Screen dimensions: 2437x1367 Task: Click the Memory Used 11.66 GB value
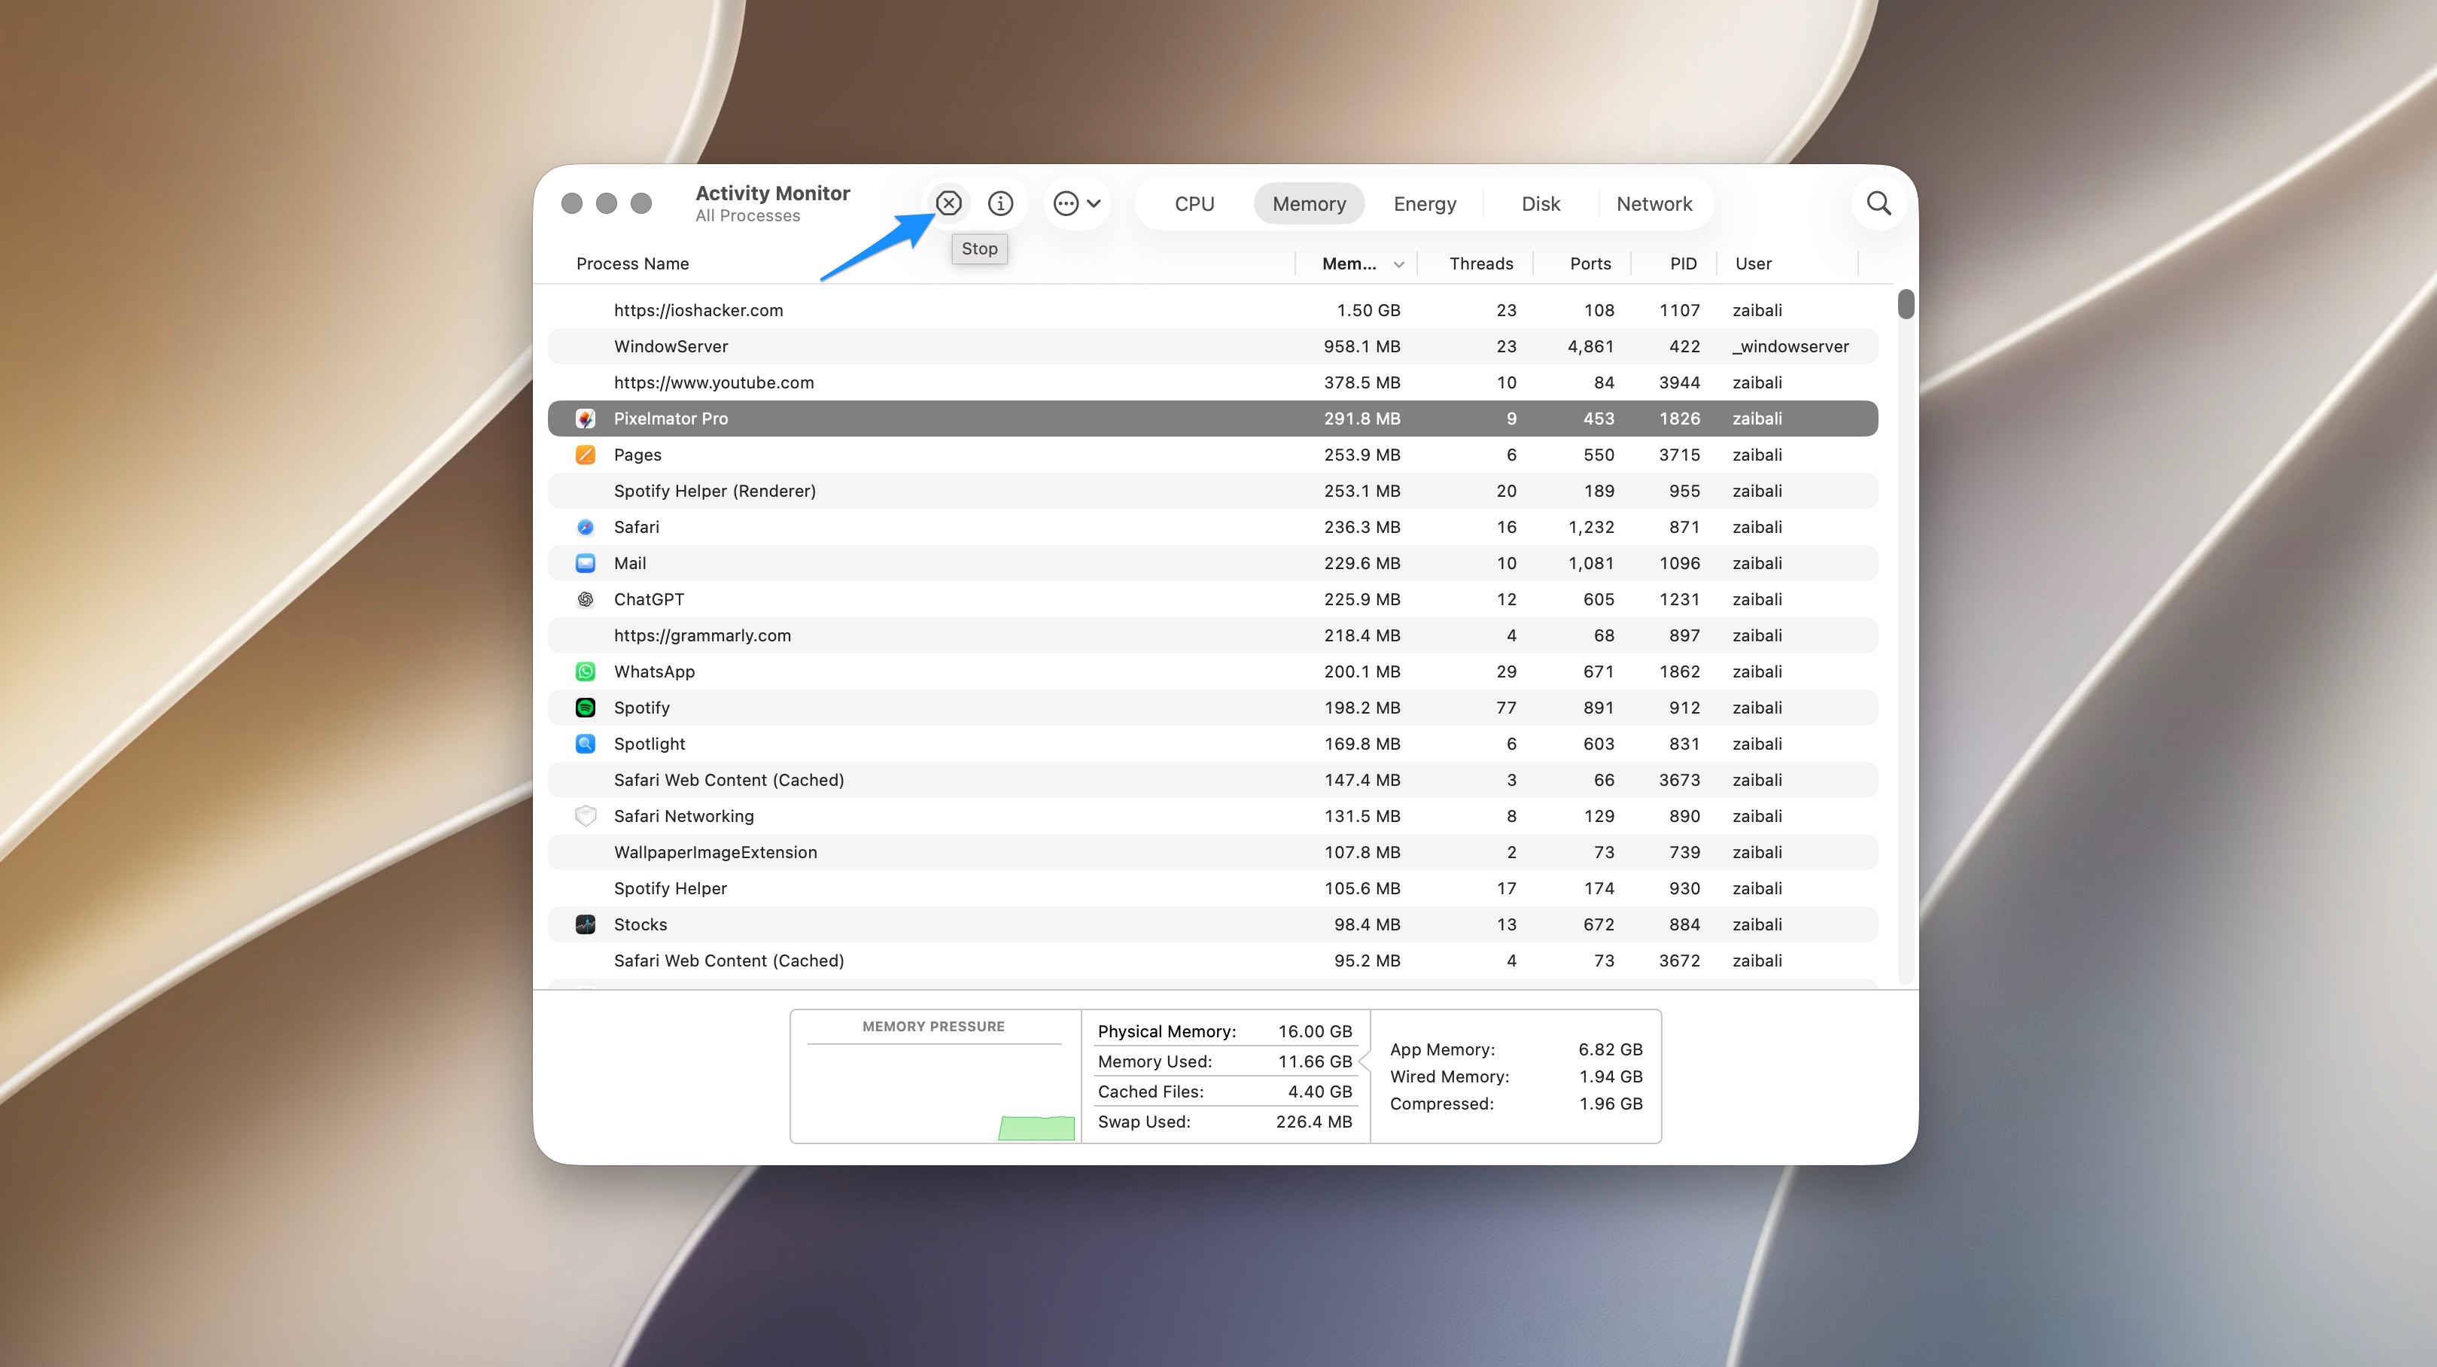coord(1315,1061)
